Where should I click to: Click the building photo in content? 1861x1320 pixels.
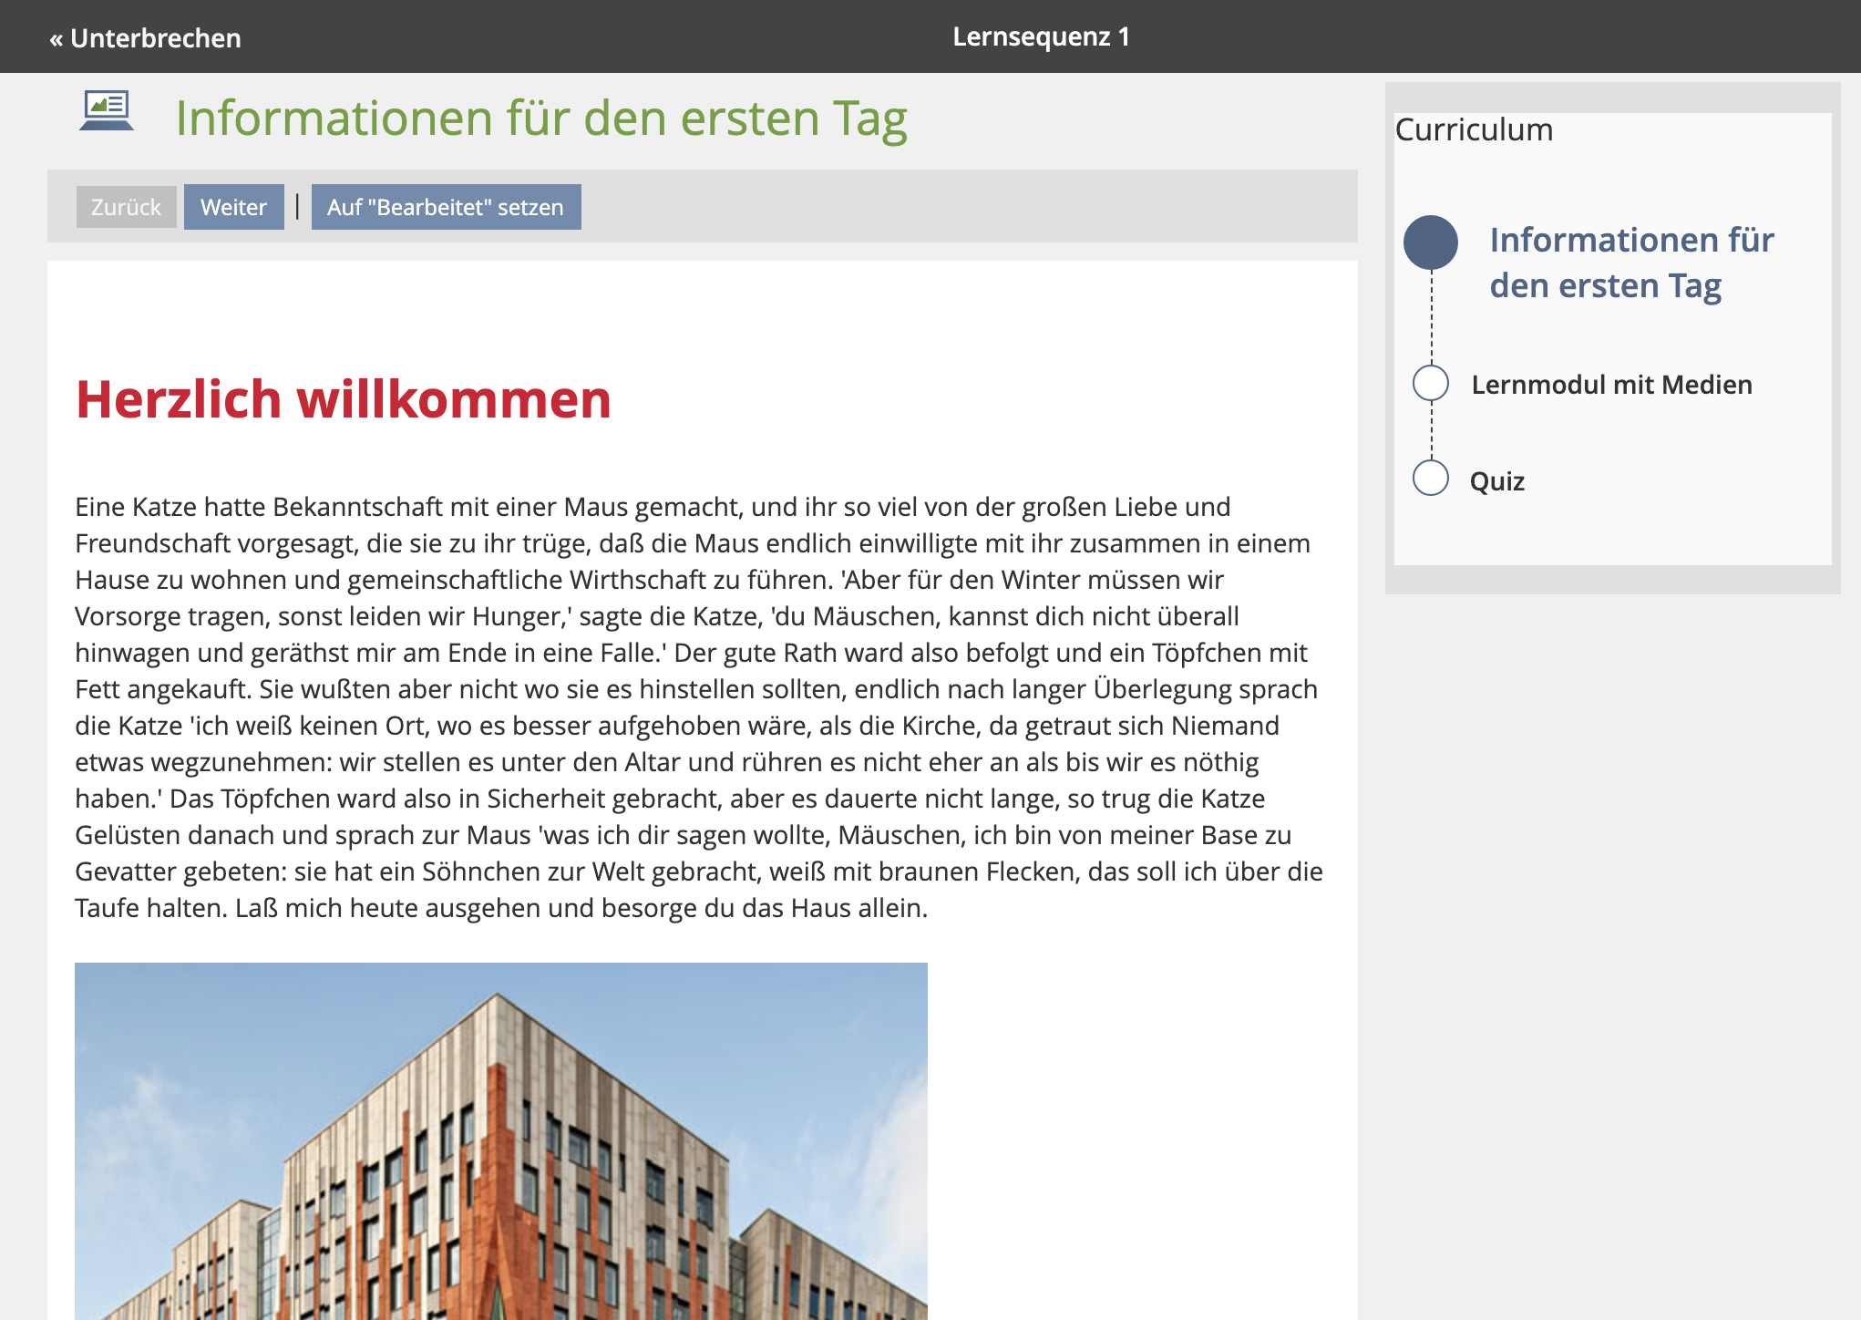tap(500, 1140)
